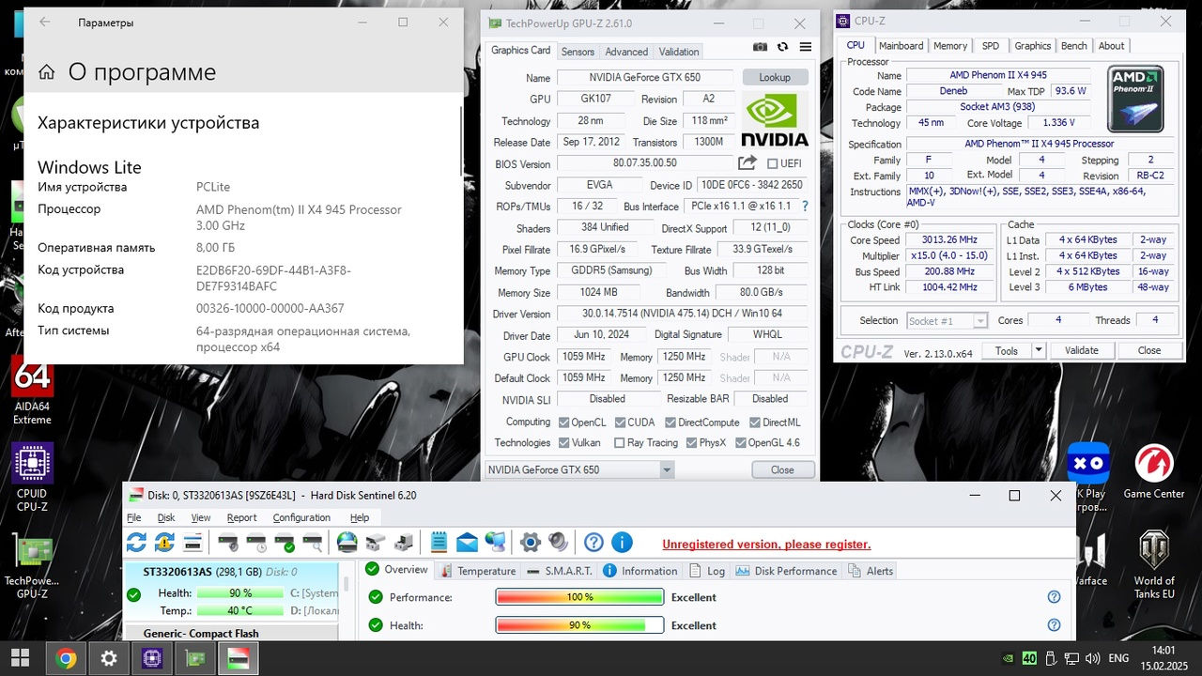The height and width of the screenshot is (676, 1202).
Task: Click the blue notepad report icon
Action: [439, 542]
